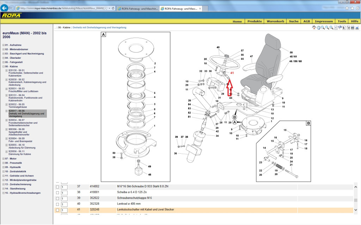
Task: Switch to the first ROPA Fahrzeug tab
Action: tap(138, 8)
